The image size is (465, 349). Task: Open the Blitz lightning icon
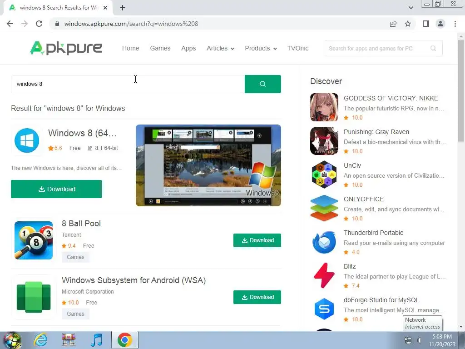point(324,275)
